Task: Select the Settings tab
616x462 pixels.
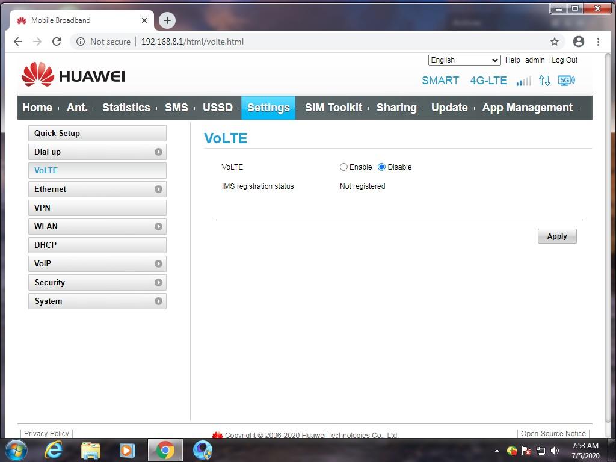Action: click(x=268, y=108)
